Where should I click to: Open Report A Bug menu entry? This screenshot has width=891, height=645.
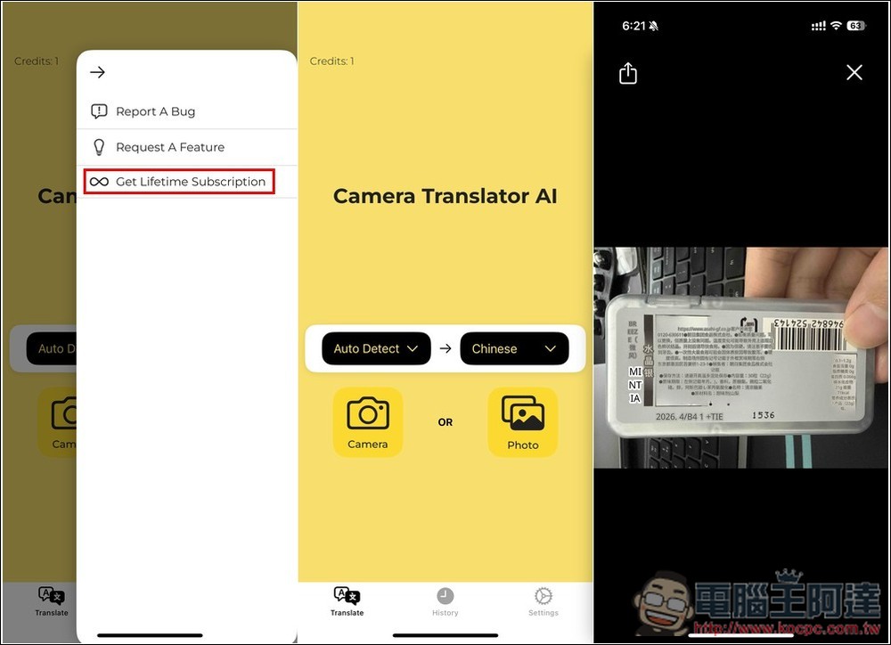(x=186, y=111)
